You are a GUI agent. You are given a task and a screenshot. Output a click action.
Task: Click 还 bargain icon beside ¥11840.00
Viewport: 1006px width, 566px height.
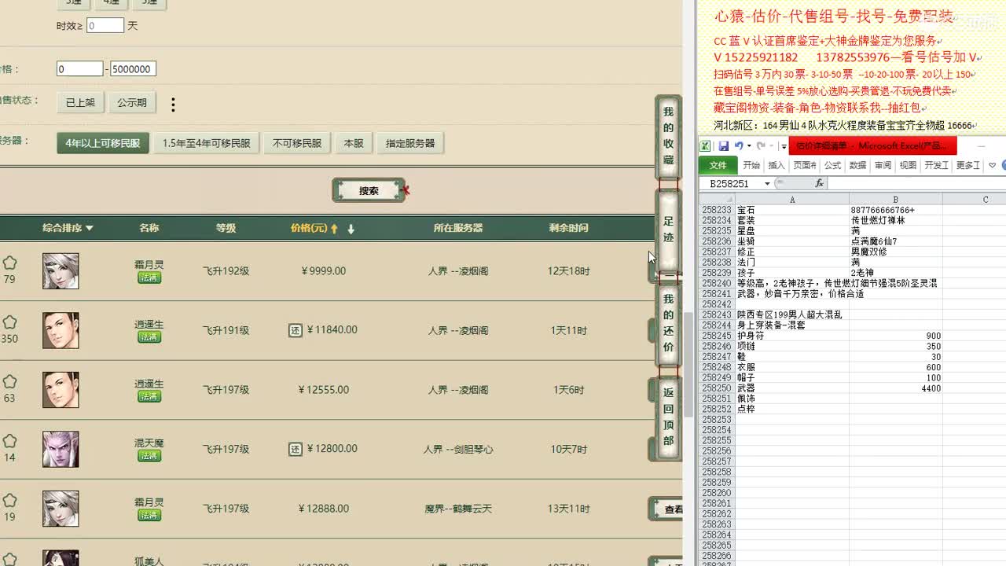(296, 330)
